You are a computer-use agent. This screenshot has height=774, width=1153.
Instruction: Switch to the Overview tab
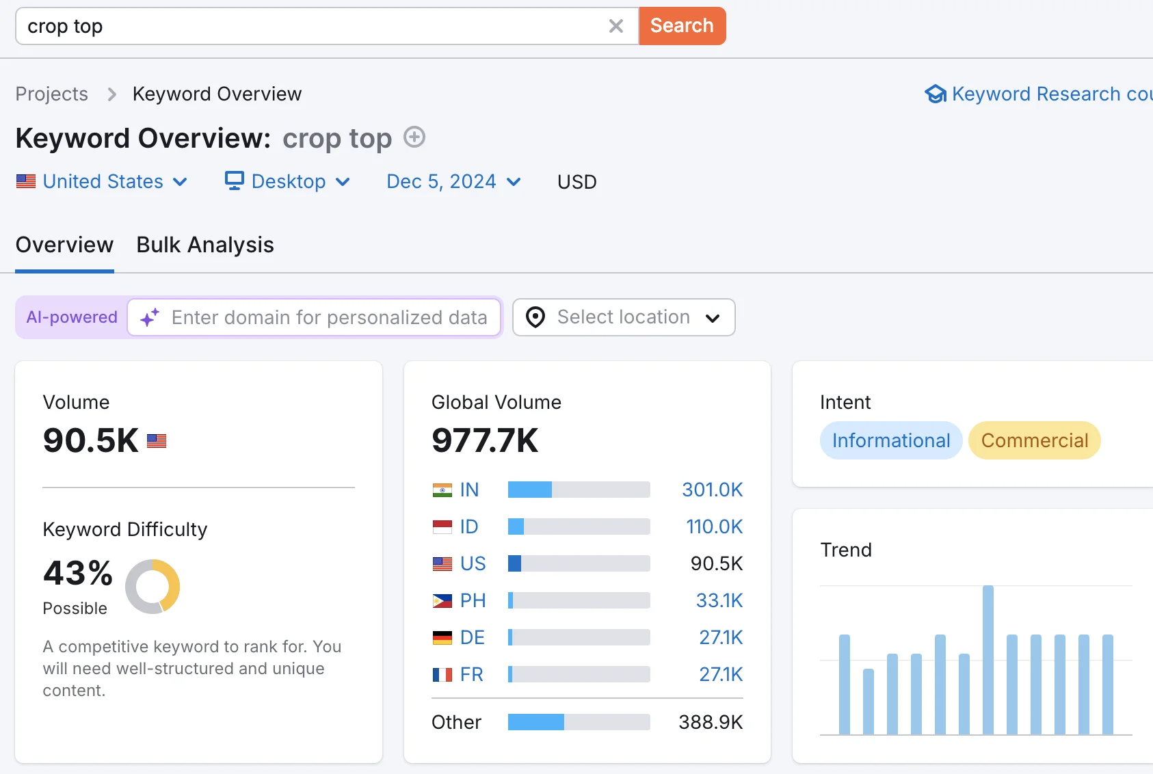click(x=64, y=245)
